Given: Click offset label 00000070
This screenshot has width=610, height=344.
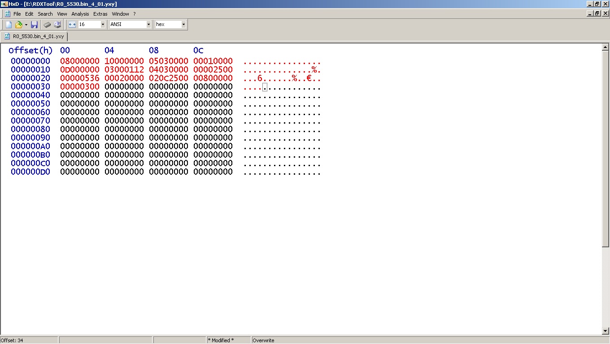Looking at the screenshot, I should coord(30,120).
